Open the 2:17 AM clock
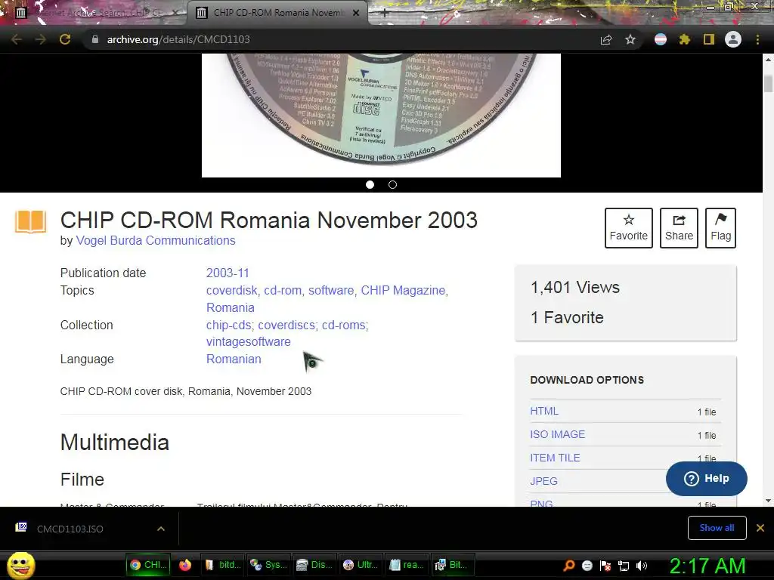Image resolution: width=774 pixels, height=580 pixels. (707, 566)
